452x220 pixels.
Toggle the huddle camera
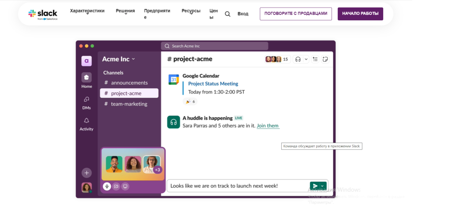116,186
